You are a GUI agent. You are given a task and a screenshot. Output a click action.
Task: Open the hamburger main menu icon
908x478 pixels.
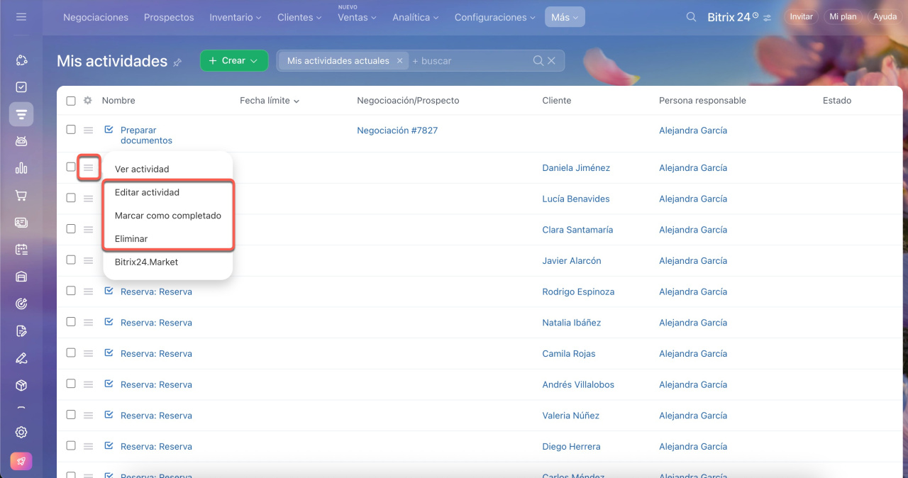click(21, 16)
